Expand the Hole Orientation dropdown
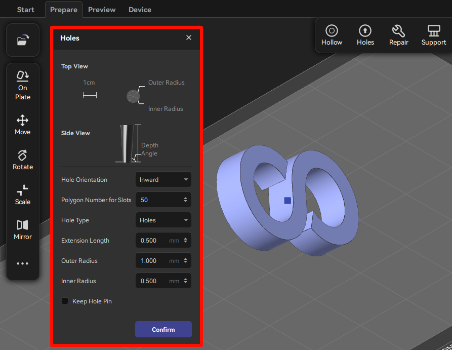Image resolution: width=452 pixels, height=350 pixels. click(163, 180)
